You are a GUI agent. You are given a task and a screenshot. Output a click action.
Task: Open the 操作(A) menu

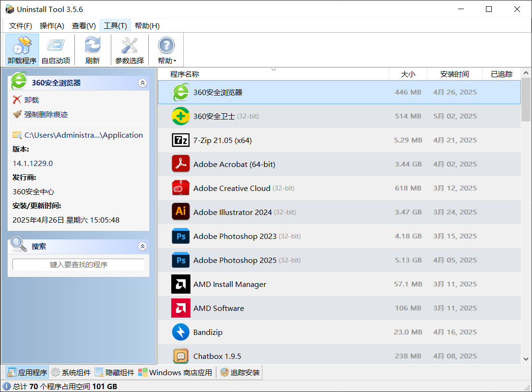coord(52,26)
